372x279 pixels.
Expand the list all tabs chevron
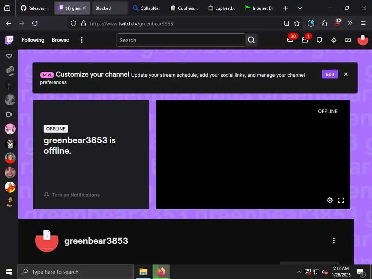(300, 8)
